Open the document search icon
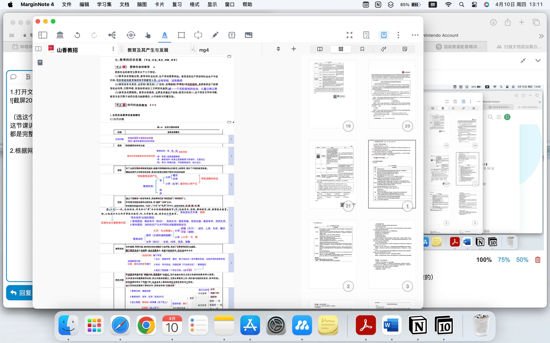The height and width of the screenshot is (343, 550). (366, 35)
